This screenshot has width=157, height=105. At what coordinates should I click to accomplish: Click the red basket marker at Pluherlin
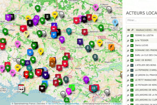76,20
